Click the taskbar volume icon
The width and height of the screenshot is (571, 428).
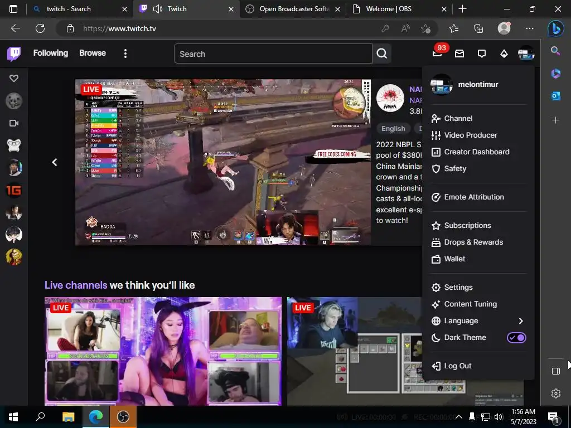point(499,417)
